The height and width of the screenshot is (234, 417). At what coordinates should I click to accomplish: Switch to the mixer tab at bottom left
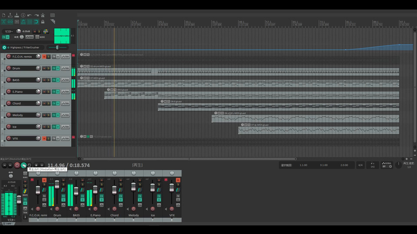point(8,224)
